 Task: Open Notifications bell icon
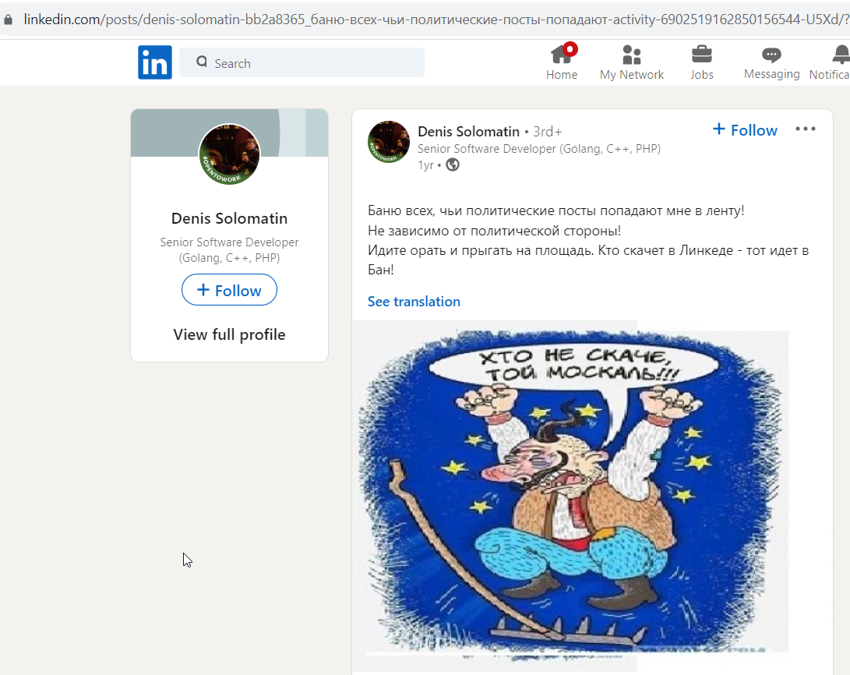(x=841, y=55)
